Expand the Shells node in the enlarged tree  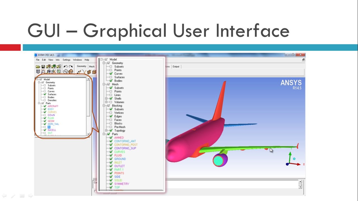pyautogui.click(x=106, y=99)
